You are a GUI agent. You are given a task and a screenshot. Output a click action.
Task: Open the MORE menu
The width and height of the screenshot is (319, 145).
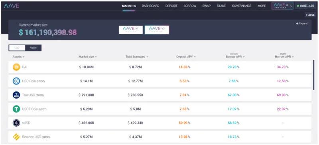coord(262,6)
